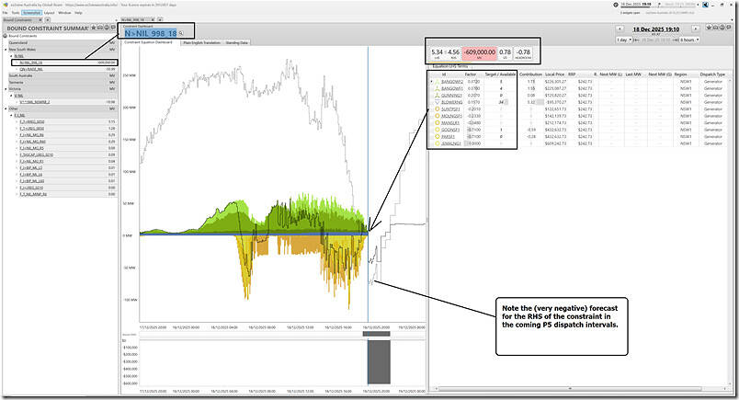Click the wind turbine icon next to BANGOWF2

point(436,82)
